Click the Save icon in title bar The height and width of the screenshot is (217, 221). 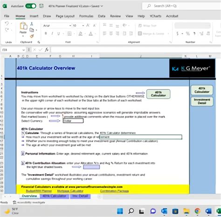41,6
